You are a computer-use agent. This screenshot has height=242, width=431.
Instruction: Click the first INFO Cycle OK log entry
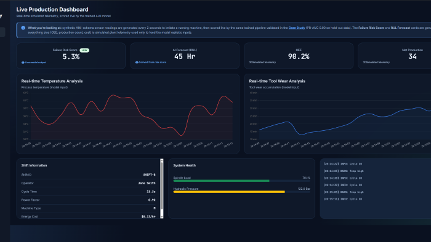click(343, 164)
